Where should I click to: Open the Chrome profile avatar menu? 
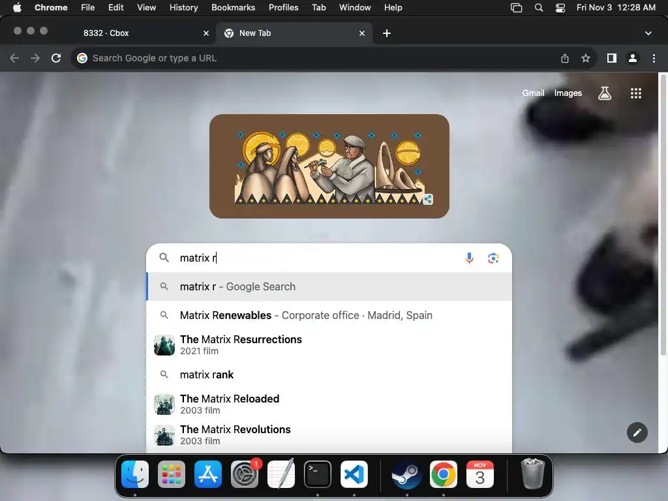point(633,58)
